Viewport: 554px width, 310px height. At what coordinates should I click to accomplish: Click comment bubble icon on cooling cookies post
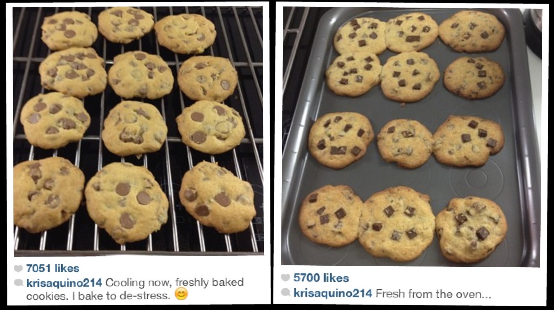[18, 283]
